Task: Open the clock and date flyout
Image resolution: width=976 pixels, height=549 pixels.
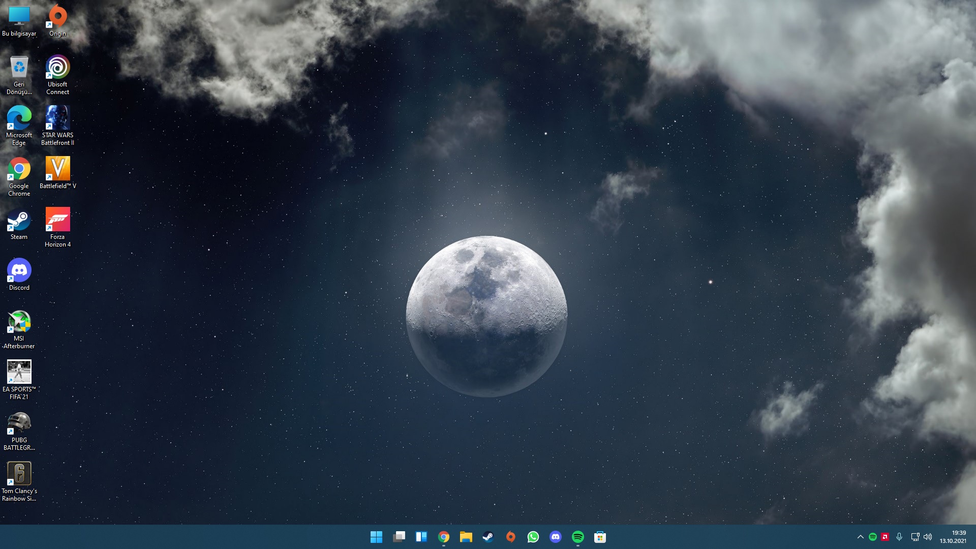Action: 953,537
